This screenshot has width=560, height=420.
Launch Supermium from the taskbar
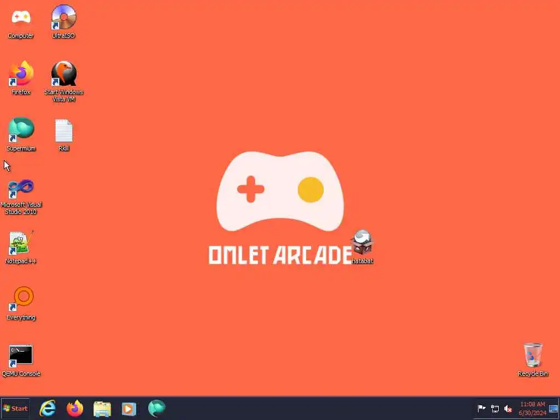pos(156,408)
